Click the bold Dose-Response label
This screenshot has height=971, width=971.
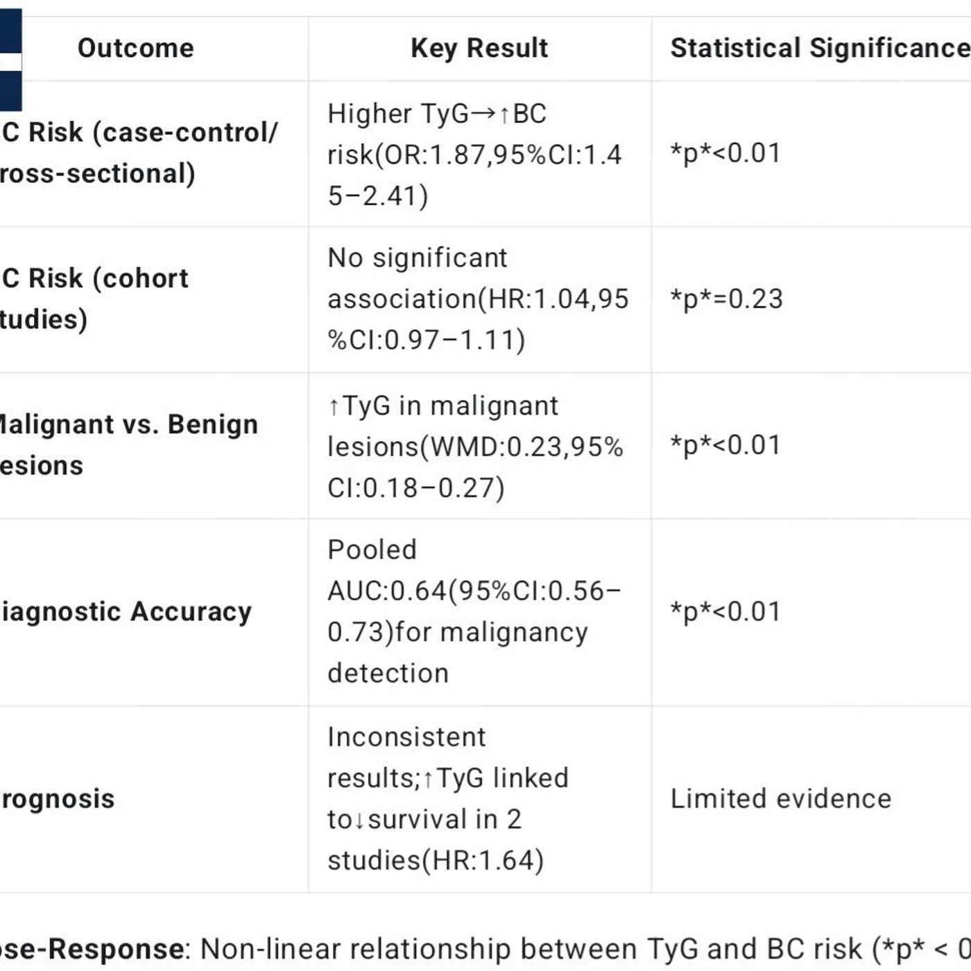coord(92,949)
